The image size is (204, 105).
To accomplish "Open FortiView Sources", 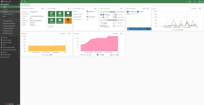I will click(10, 21).
